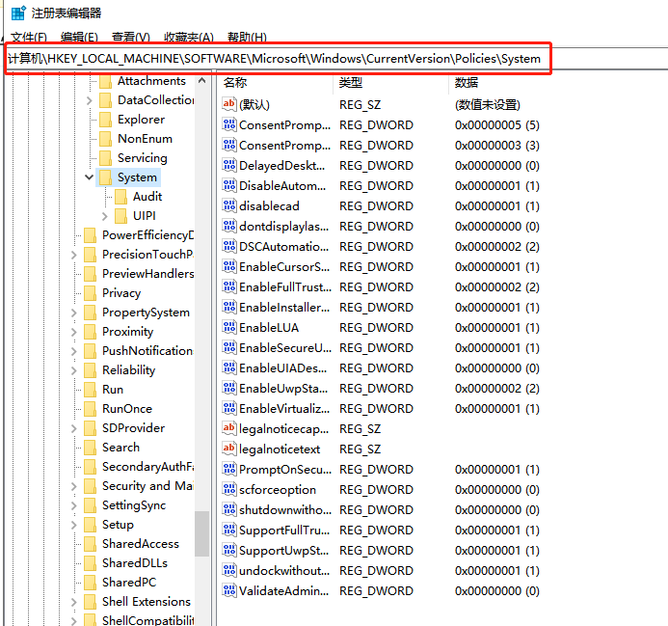The width and height of the screenshot is (668, 626).
Task: Select the EnableFullTrust... value name
Action: point(285,287)
